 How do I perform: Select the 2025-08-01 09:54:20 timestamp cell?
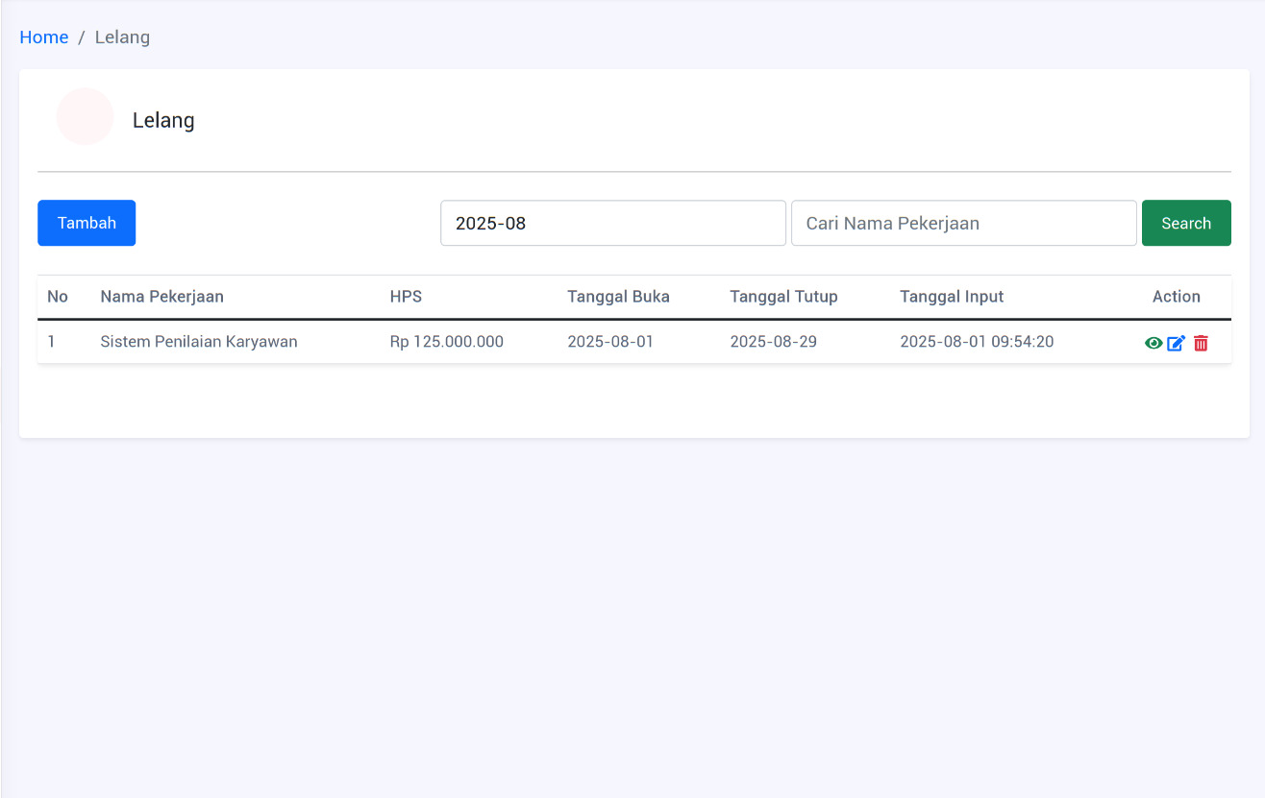[977, 342]
